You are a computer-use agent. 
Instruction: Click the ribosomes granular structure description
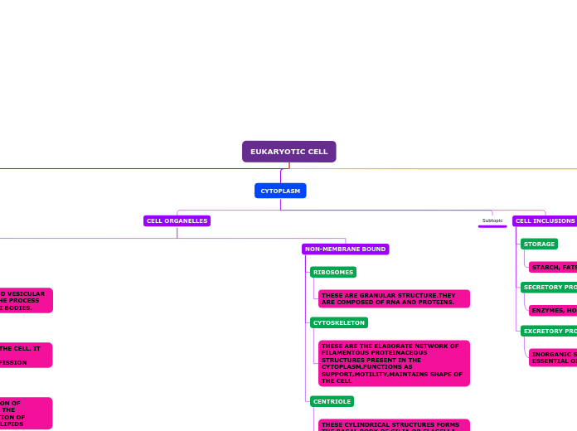(394, 298)
